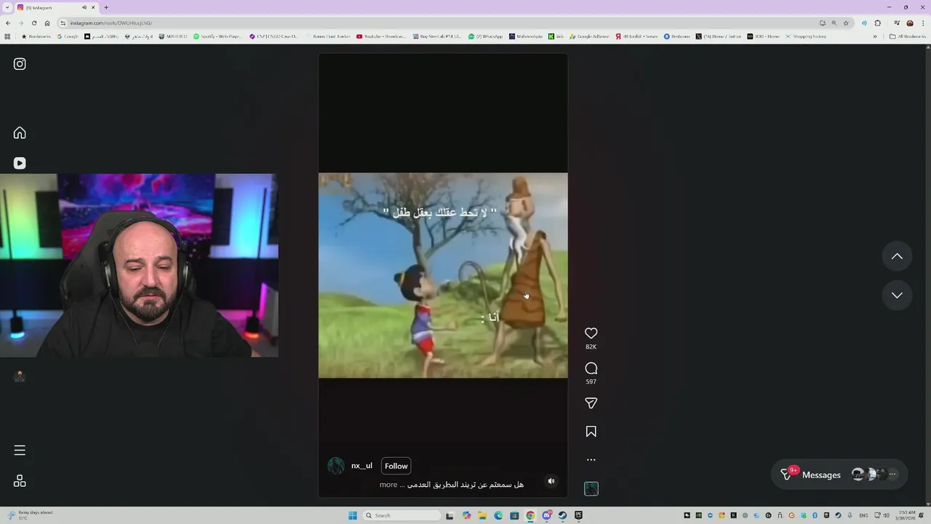This screenshot has height=524, width=931.
Task: Select the Instagram browser tab
Action: click(x=56, y=7)
